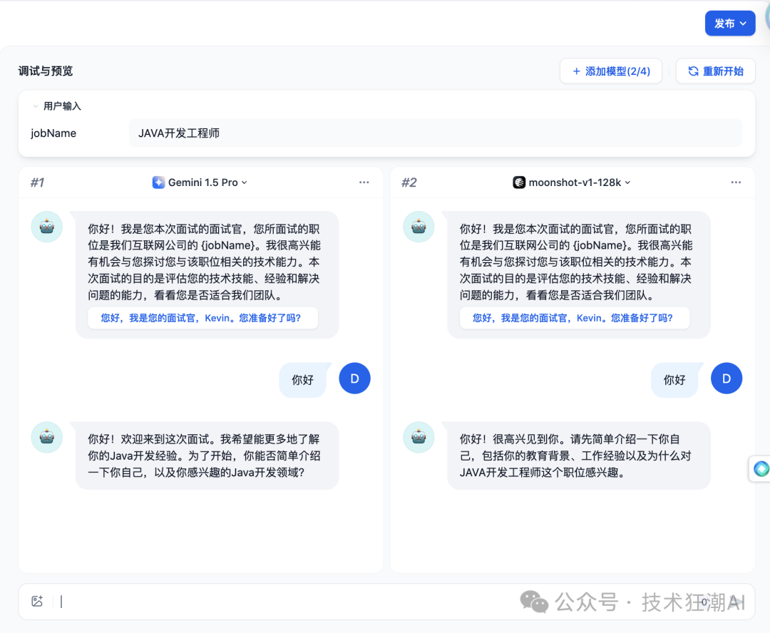Viewport: 770px width, 633px height.
Task: Open the moonshot-v1-128k model selector
Action: (572, 182)
